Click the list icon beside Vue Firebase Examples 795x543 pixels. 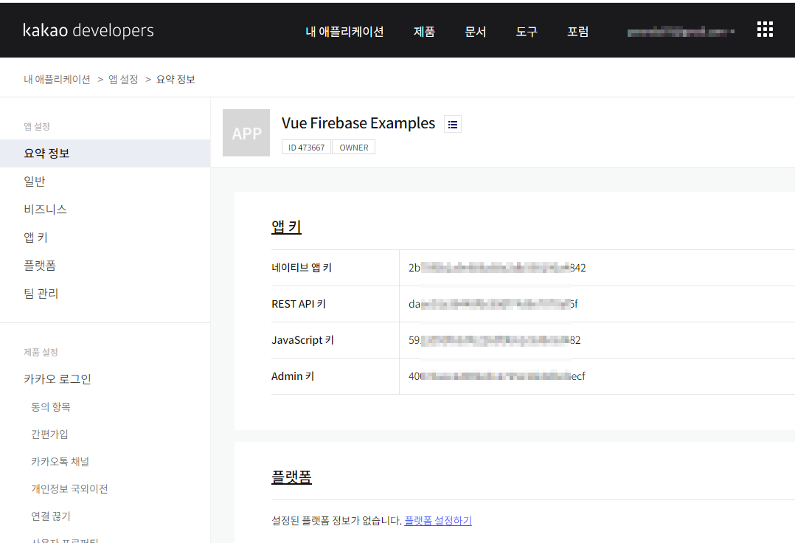coord(453,124)
